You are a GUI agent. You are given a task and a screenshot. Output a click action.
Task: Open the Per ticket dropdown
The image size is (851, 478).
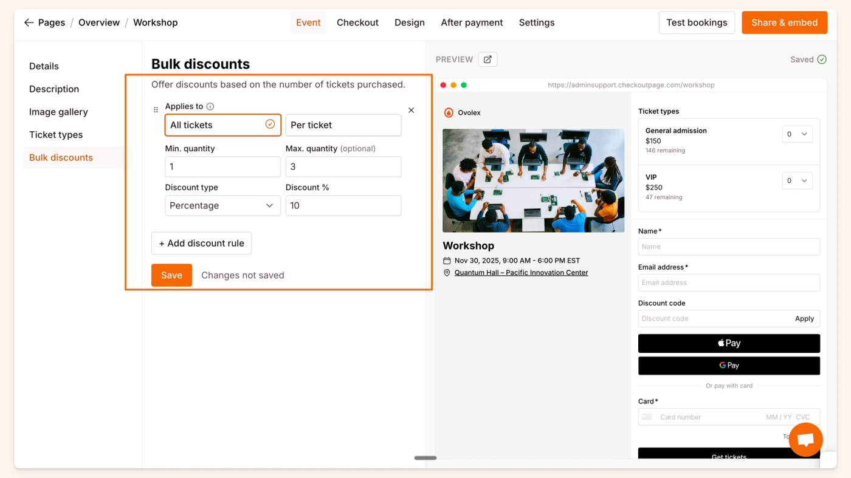(x=343, y=125)
